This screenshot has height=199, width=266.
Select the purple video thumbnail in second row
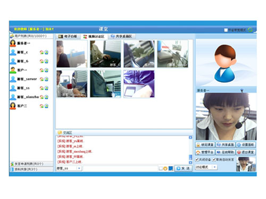(139, 84)
